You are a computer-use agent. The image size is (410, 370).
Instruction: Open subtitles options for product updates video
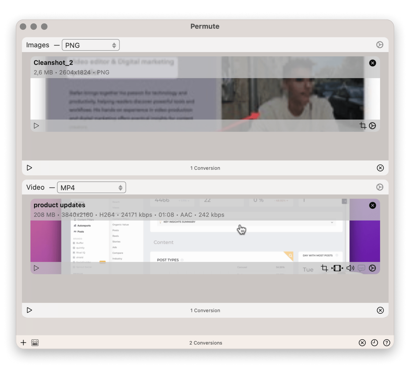361,268
